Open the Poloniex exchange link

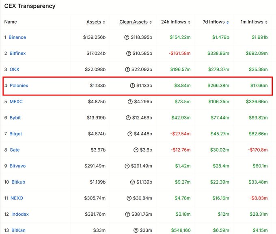pyautogui.click(x=19, y=86)
